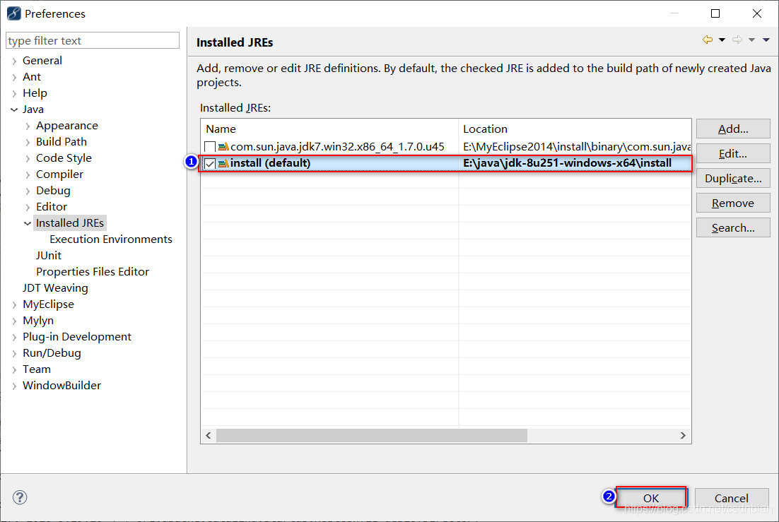Viewport: 779px width, 522px height.
Task: Open the back history dropdown arrow
Action: (x=722, y=40)
